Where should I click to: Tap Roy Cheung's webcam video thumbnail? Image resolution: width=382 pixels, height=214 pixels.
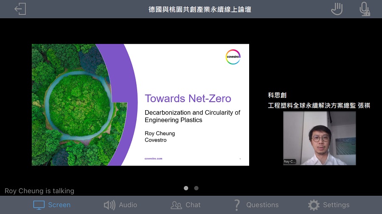tap(319, 138)
